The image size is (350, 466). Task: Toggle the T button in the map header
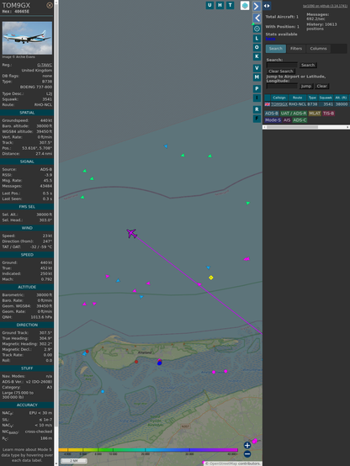(x=230, y=5)
